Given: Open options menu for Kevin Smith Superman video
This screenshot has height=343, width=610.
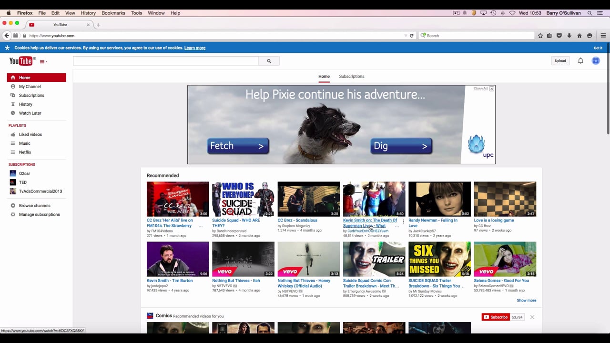Looking at the screenshot, I should (x=404, y=222).
